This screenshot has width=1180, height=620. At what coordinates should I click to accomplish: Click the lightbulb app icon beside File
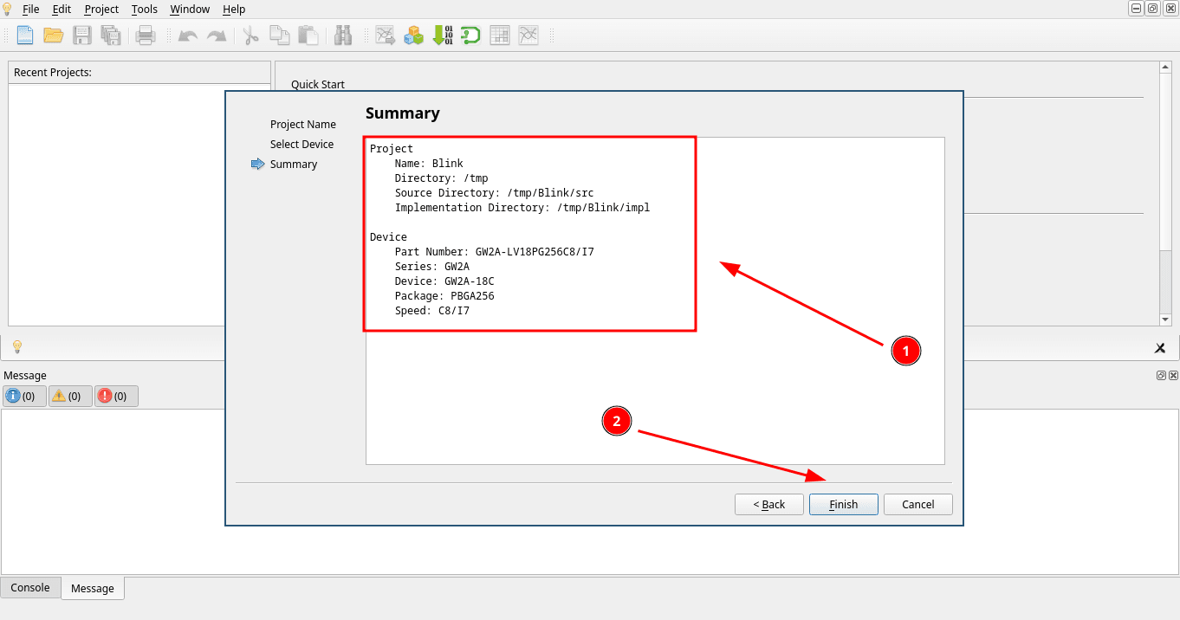point(8,9)
